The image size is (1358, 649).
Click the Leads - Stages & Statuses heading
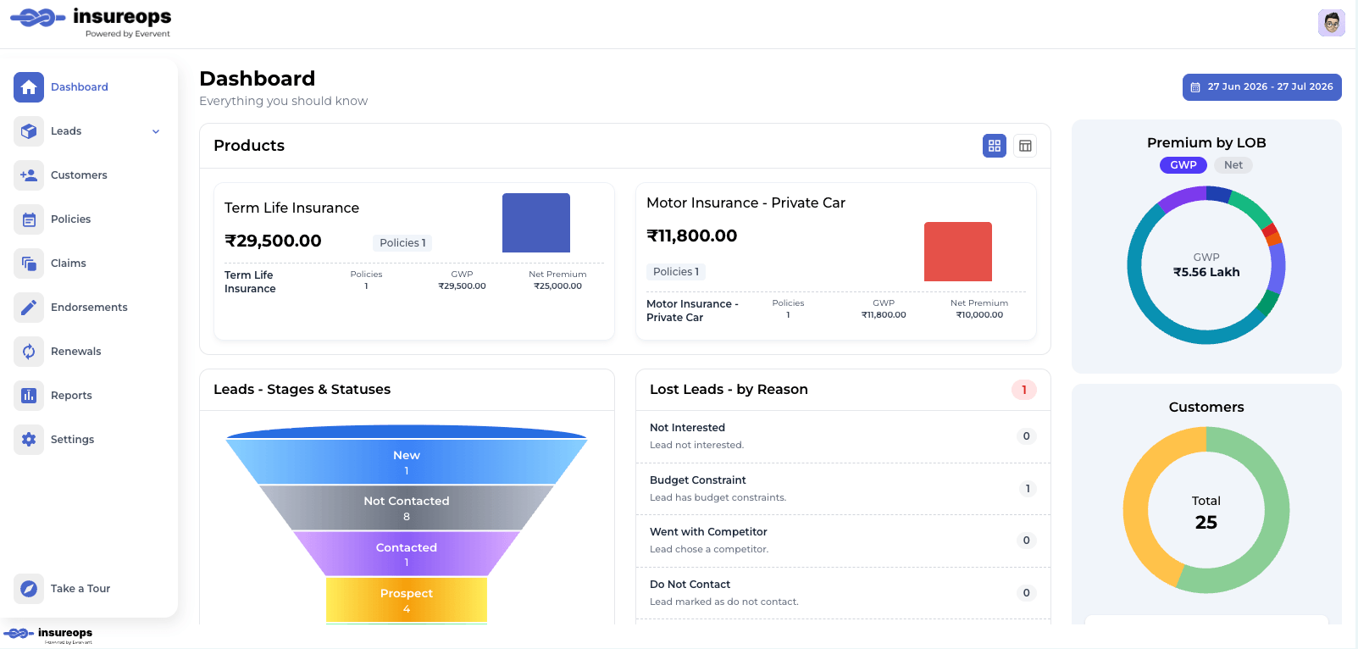pos(302,390)
